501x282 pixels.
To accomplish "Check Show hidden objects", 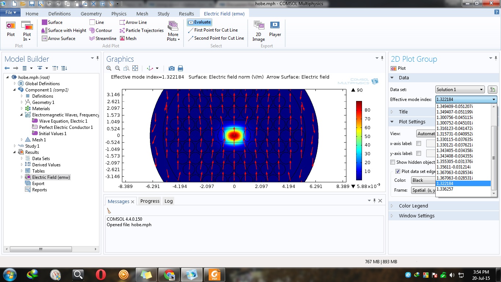I will click(x=393, y=162).
